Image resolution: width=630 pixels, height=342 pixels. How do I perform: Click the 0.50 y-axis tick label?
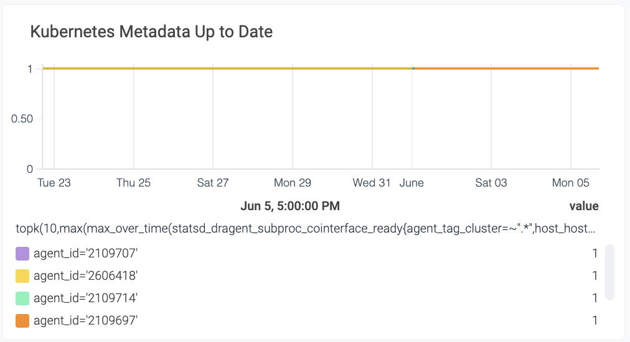[22, 119]
